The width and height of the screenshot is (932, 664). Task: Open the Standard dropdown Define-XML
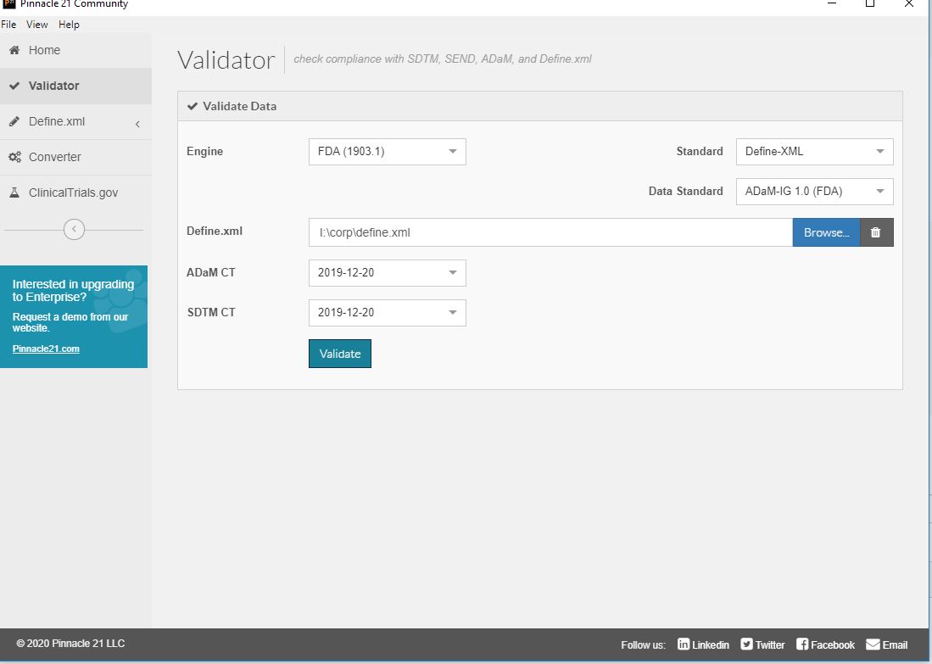point(814,152)
